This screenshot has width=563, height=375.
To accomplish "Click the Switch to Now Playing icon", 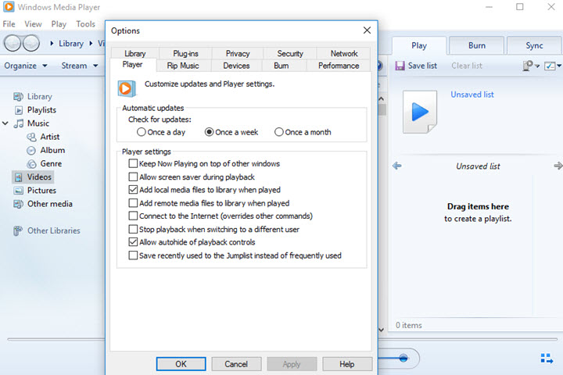I will pos(547,358).
